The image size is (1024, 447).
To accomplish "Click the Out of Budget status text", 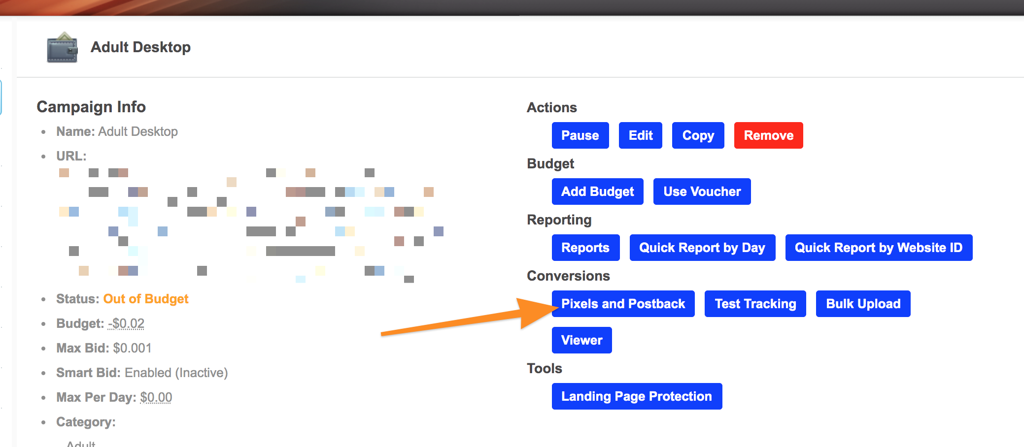I will [x=146, y=299].
